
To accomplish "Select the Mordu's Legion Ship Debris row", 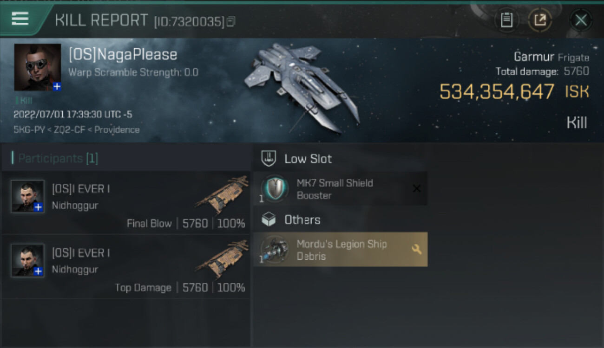I will pos(340,250).
